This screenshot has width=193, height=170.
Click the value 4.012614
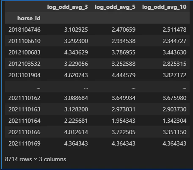tap(76, 132)
